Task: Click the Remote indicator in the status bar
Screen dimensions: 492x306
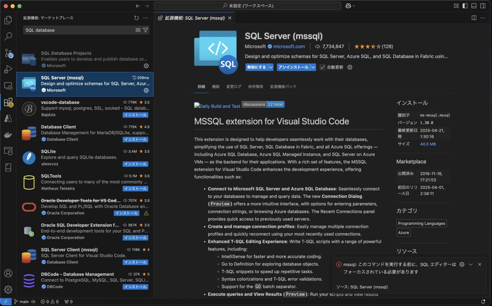Action: pyautogui.click(x=5, y=302)
